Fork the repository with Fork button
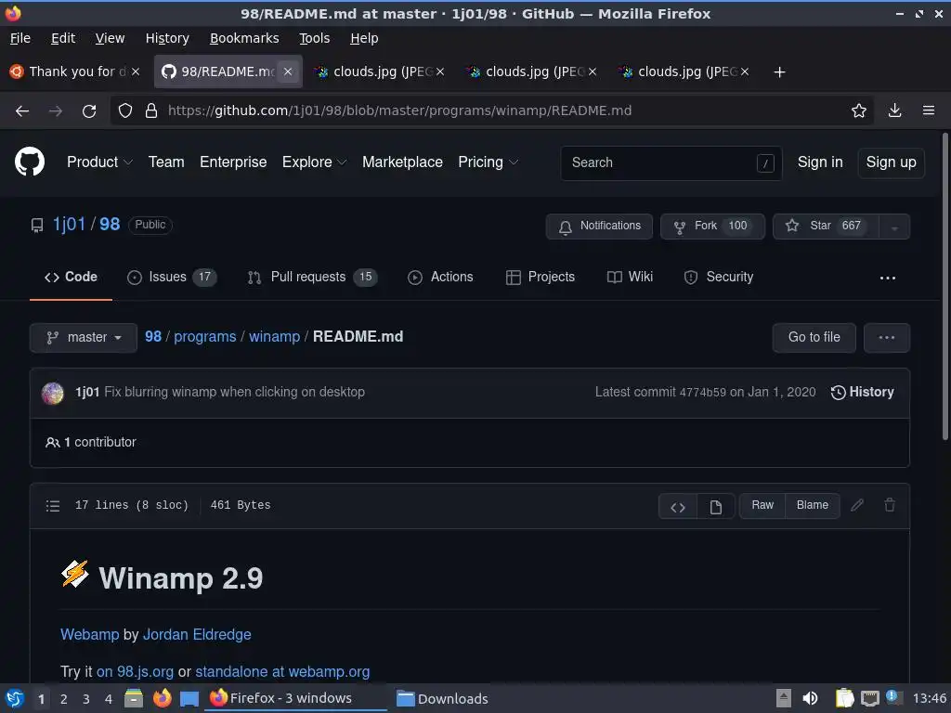The image size is (951, 713). point(712,227)
